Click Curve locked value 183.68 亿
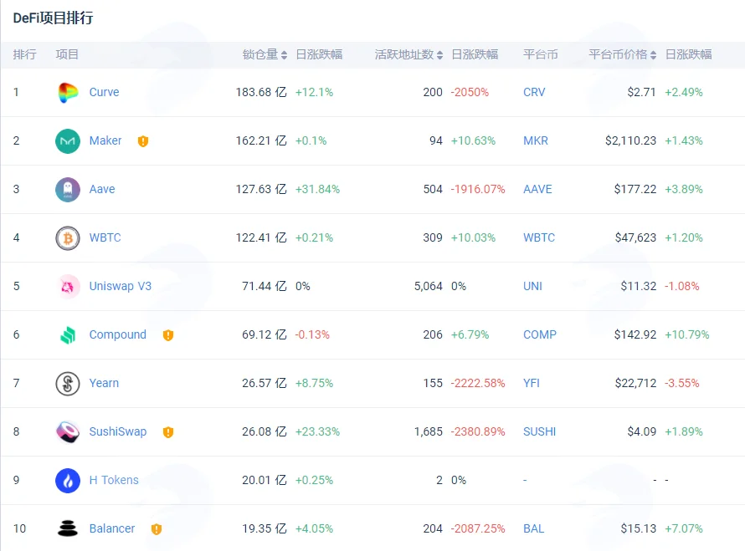The width and height of the screenshot is (745, 551). point(261,92)
